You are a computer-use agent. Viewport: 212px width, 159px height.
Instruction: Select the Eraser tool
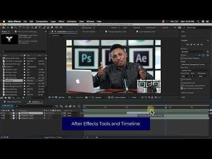52,27
